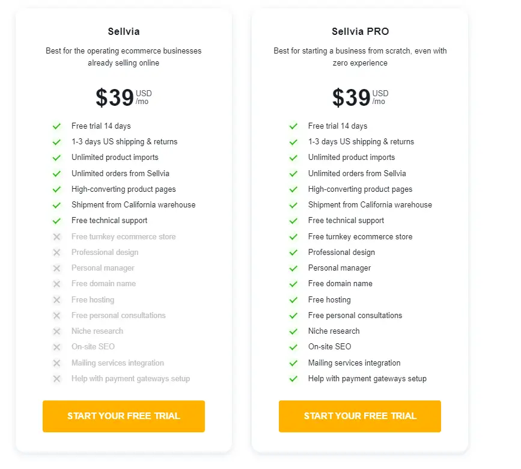Click green checkmark beside PRO Personal manager
The width and height of the screenshot is (521, 469).
pyautogui.click(x=293, y=268)
